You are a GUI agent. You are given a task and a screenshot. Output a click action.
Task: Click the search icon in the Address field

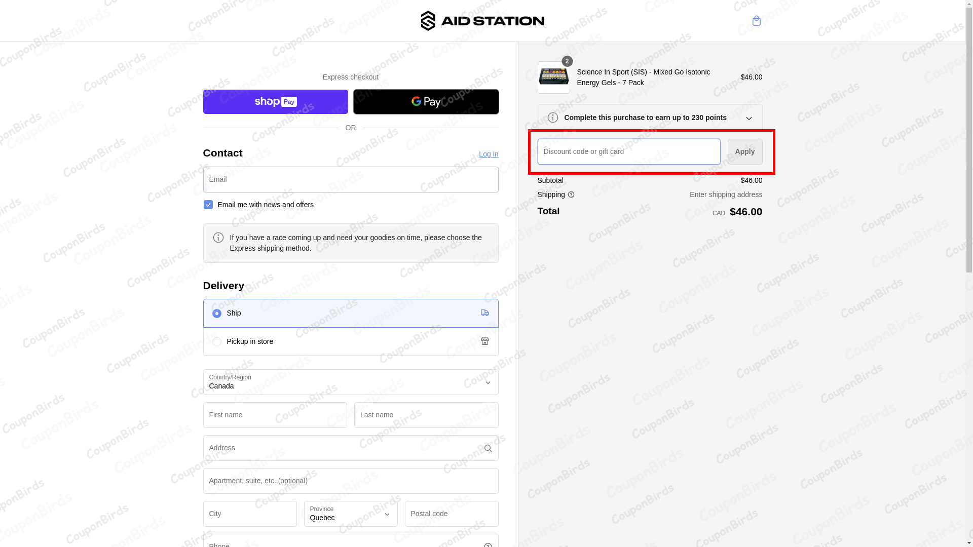point(487,448)
